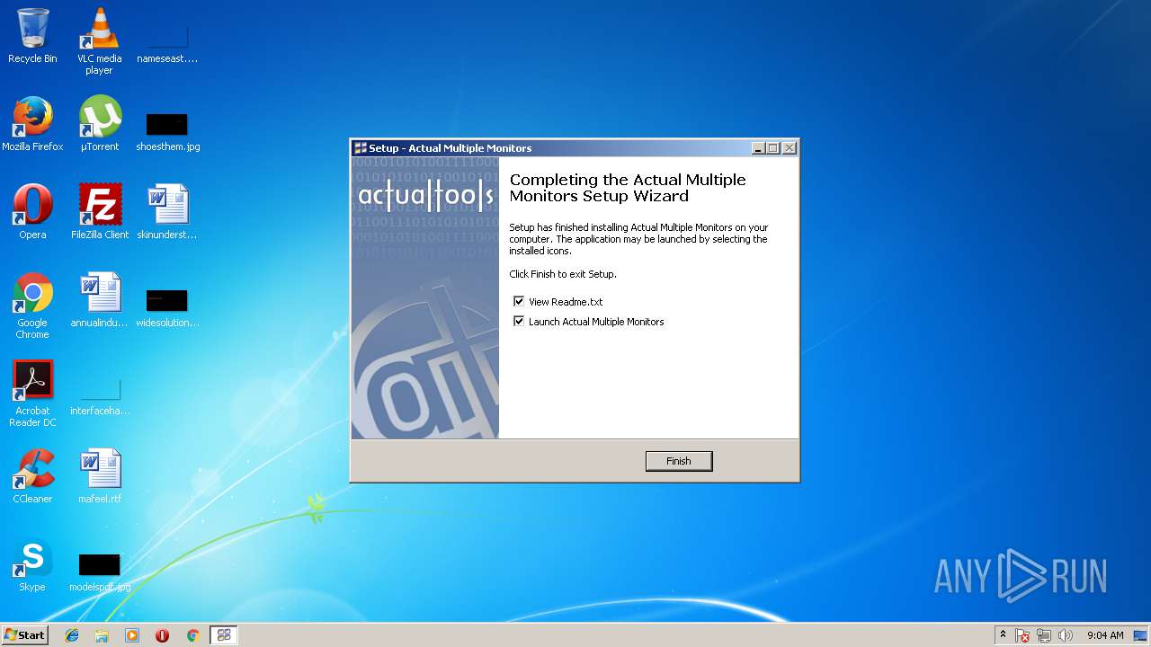The width and height of the screenshot is (1151, 647).
Task: Uncheck View Readme.txt checkbox
Action: [x=519, y=302]
